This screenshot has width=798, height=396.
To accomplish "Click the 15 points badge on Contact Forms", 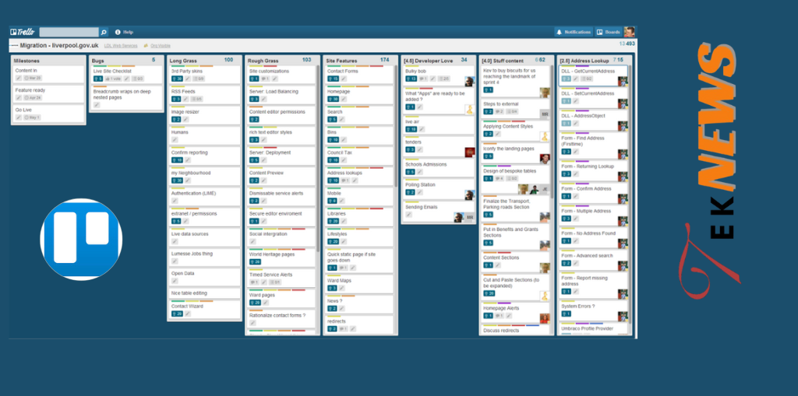I will (333, 79).
